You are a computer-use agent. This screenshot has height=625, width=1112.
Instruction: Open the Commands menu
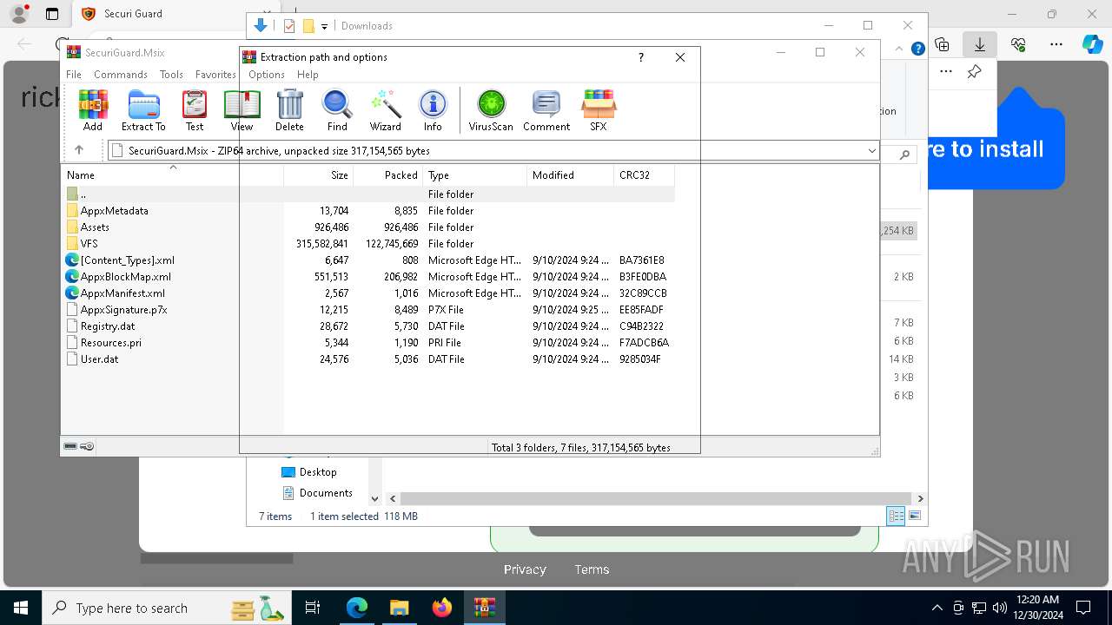coord(121,75)
